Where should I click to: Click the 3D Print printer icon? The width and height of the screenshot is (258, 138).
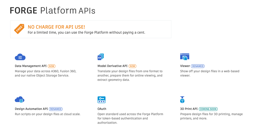click(182, 100)
